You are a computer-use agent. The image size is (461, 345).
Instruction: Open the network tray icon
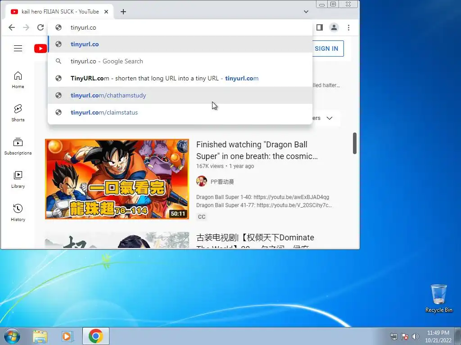[393, 336]
